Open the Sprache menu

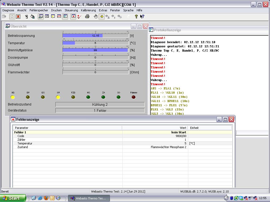[128, 10]
